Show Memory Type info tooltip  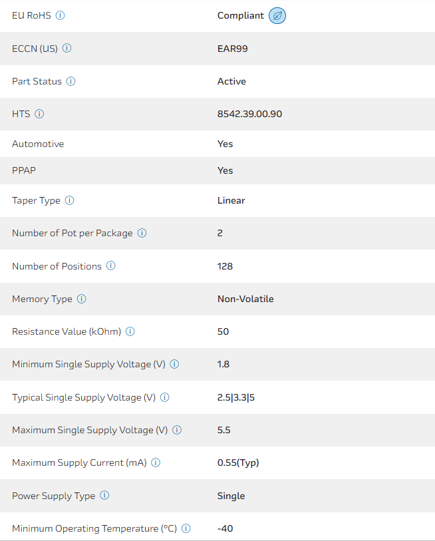pyautogui.click(x=82, y=299)
